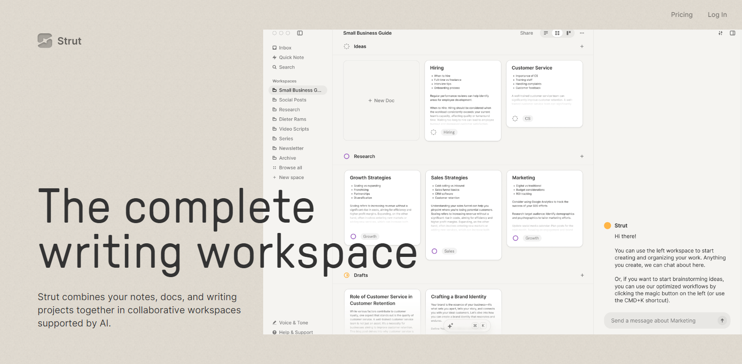
Task: Click the command key shortcut badge
Action: click(475, 325)
